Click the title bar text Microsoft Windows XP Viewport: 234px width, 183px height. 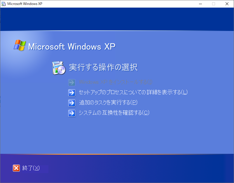25,4
